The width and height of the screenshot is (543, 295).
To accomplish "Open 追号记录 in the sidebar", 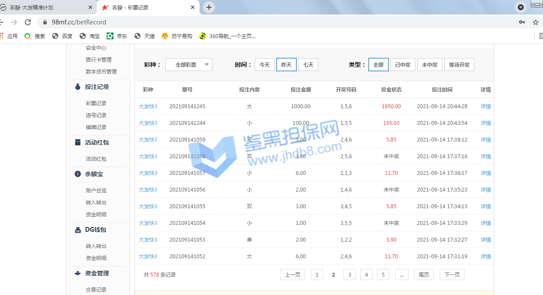I will click(96, 115).
